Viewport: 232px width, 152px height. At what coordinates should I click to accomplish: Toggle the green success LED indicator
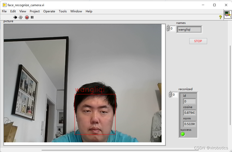pos(183,134)
